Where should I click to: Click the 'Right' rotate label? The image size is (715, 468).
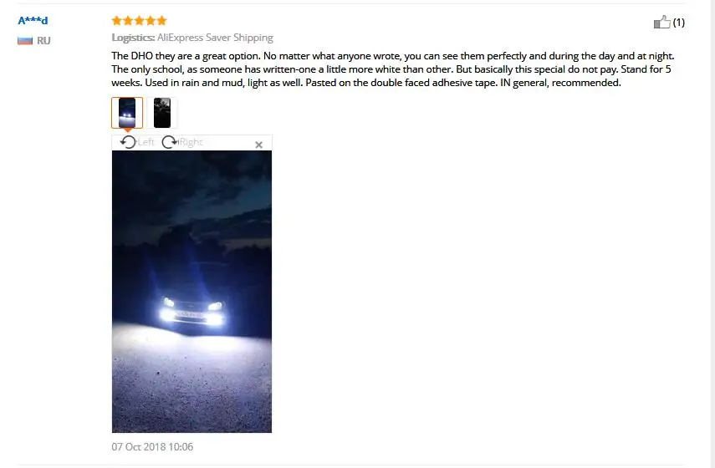click(x=191, y=142)
